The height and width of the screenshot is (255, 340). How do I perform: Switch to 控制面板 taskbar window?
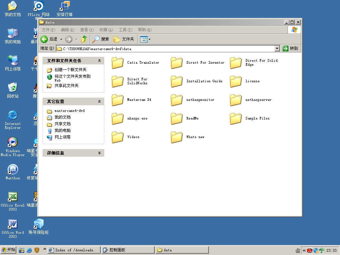[128, 250]
